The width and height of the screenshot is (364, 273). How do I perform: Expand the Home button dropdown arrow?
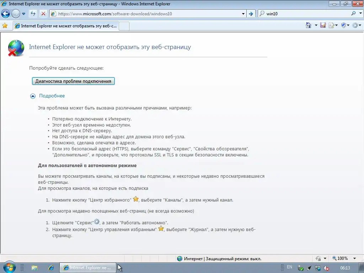click(316, 25)
